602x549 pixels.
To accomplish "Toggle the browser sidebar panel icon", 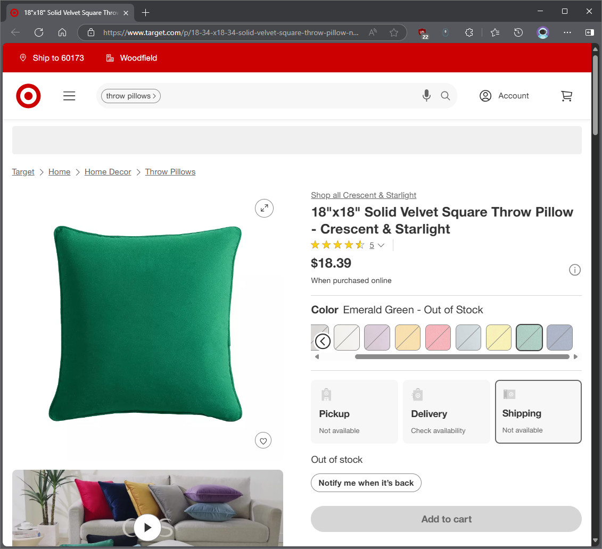I will (x=590, y=32).
